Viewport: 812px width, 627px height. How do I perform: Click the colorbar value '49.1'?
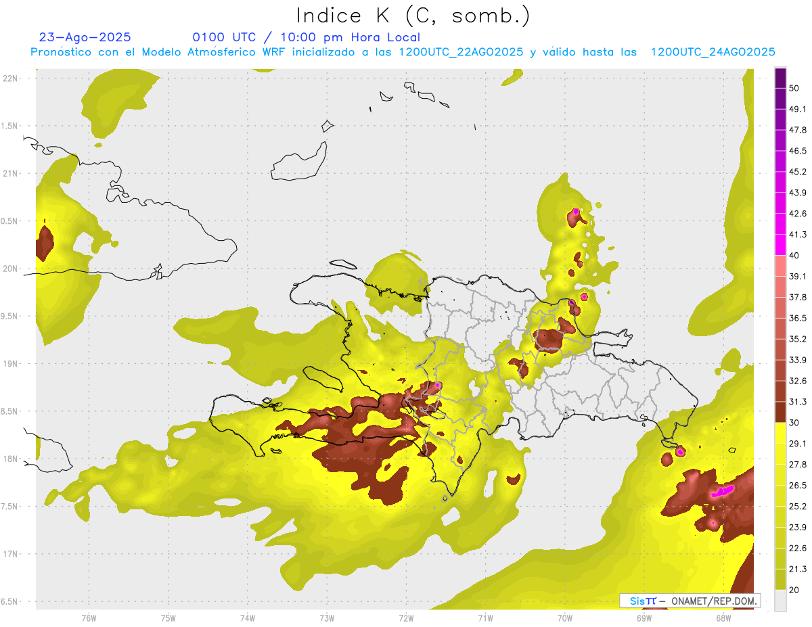pos(798,109)
